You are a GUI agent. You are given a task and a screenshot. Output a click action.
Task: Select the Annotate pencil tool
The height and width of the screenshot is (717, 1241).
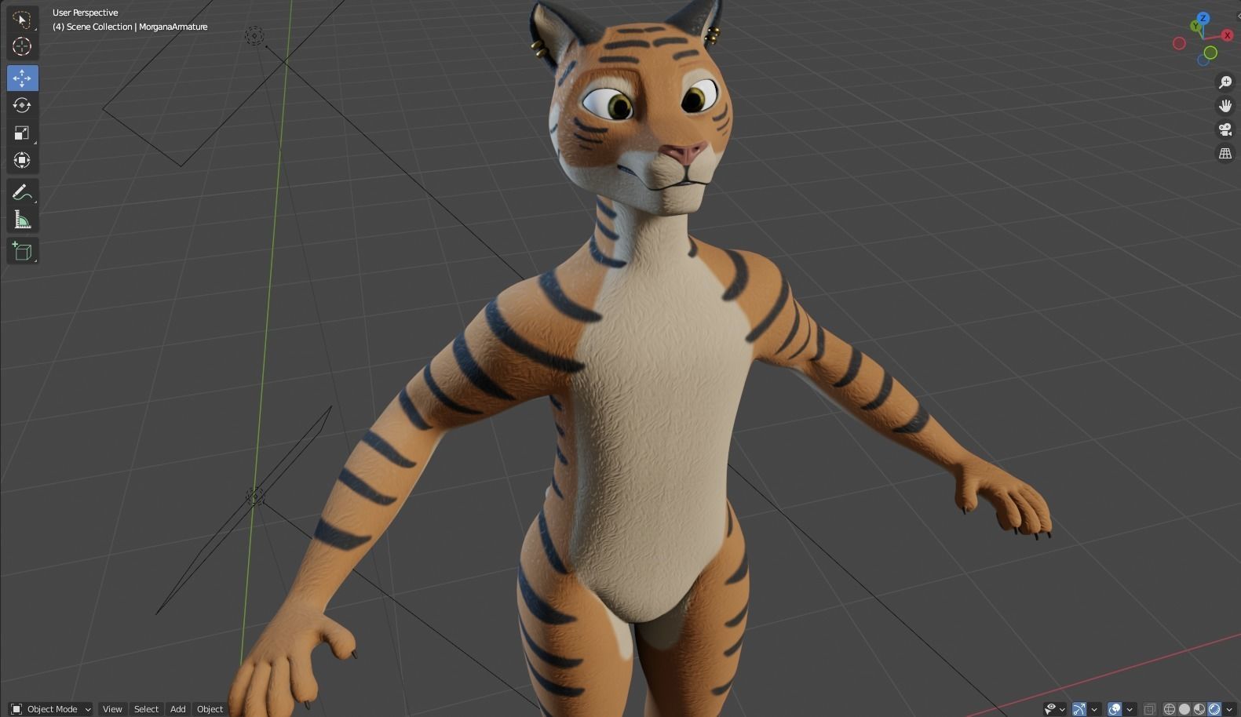pos(22,192)
